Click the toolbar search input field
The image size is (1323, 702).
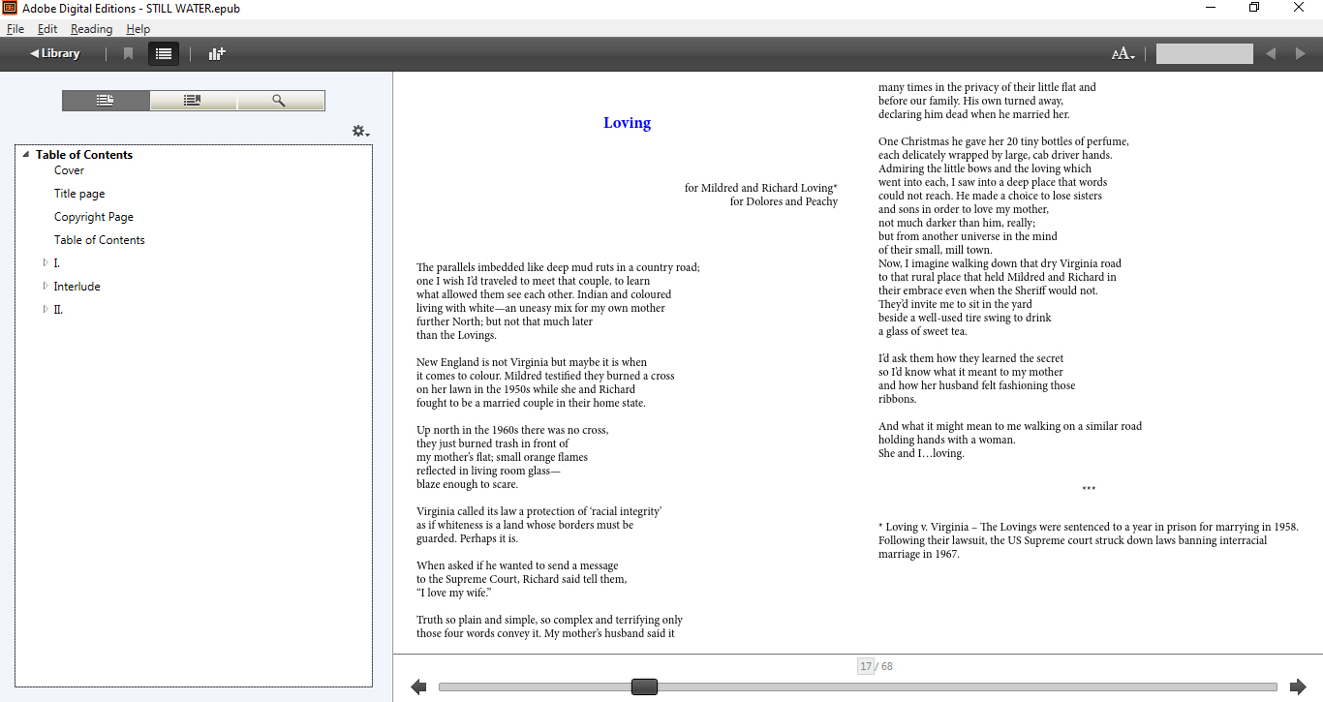click(1205, 54)
